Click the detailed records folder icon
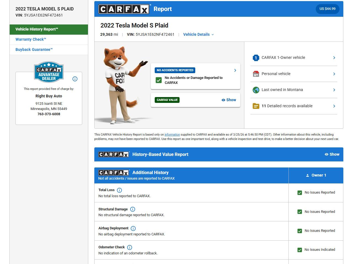 [x=256, y=106]
